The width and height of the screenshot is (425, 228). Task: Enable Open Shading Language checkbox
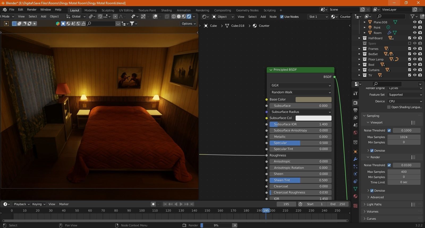[389, 107]
